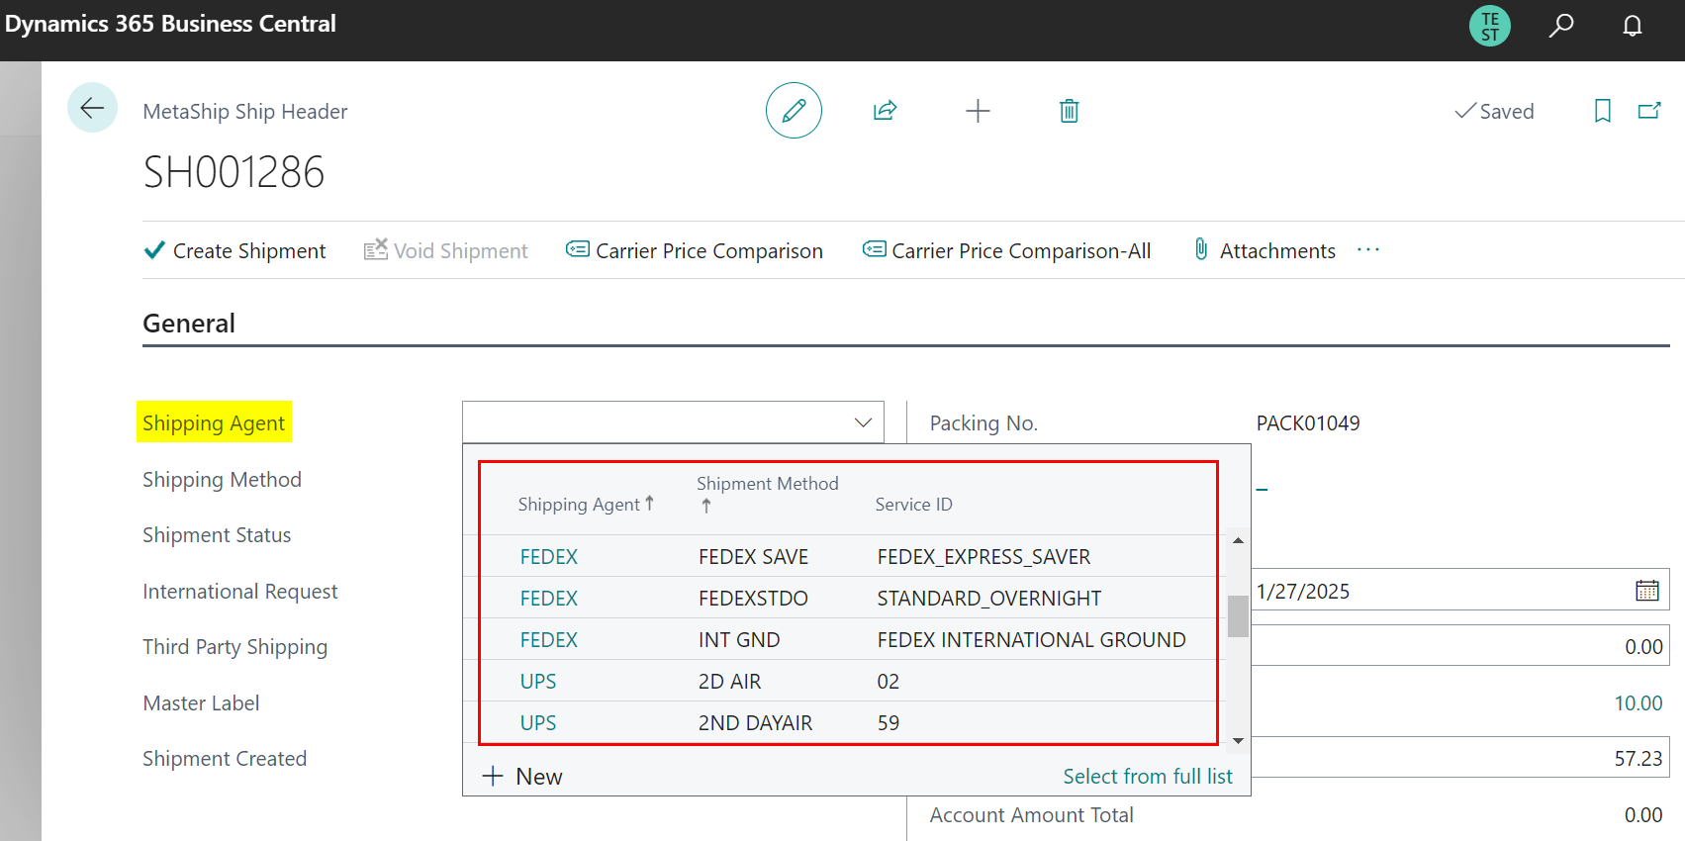Click Select from full list link

[x=1148, y=777]
